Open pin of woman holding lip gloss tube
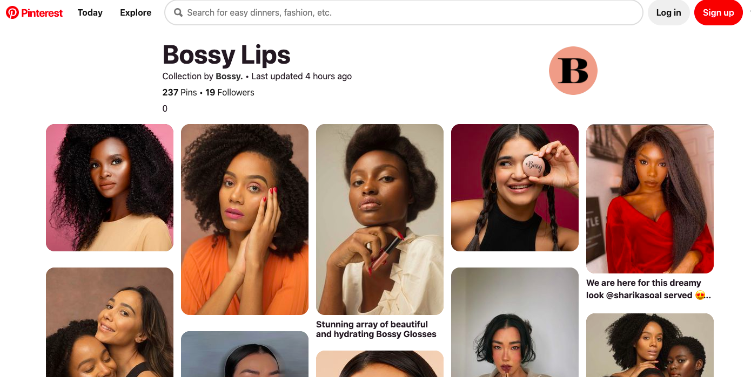The height and width of the screenshot is (377, 751). [380, 220]
